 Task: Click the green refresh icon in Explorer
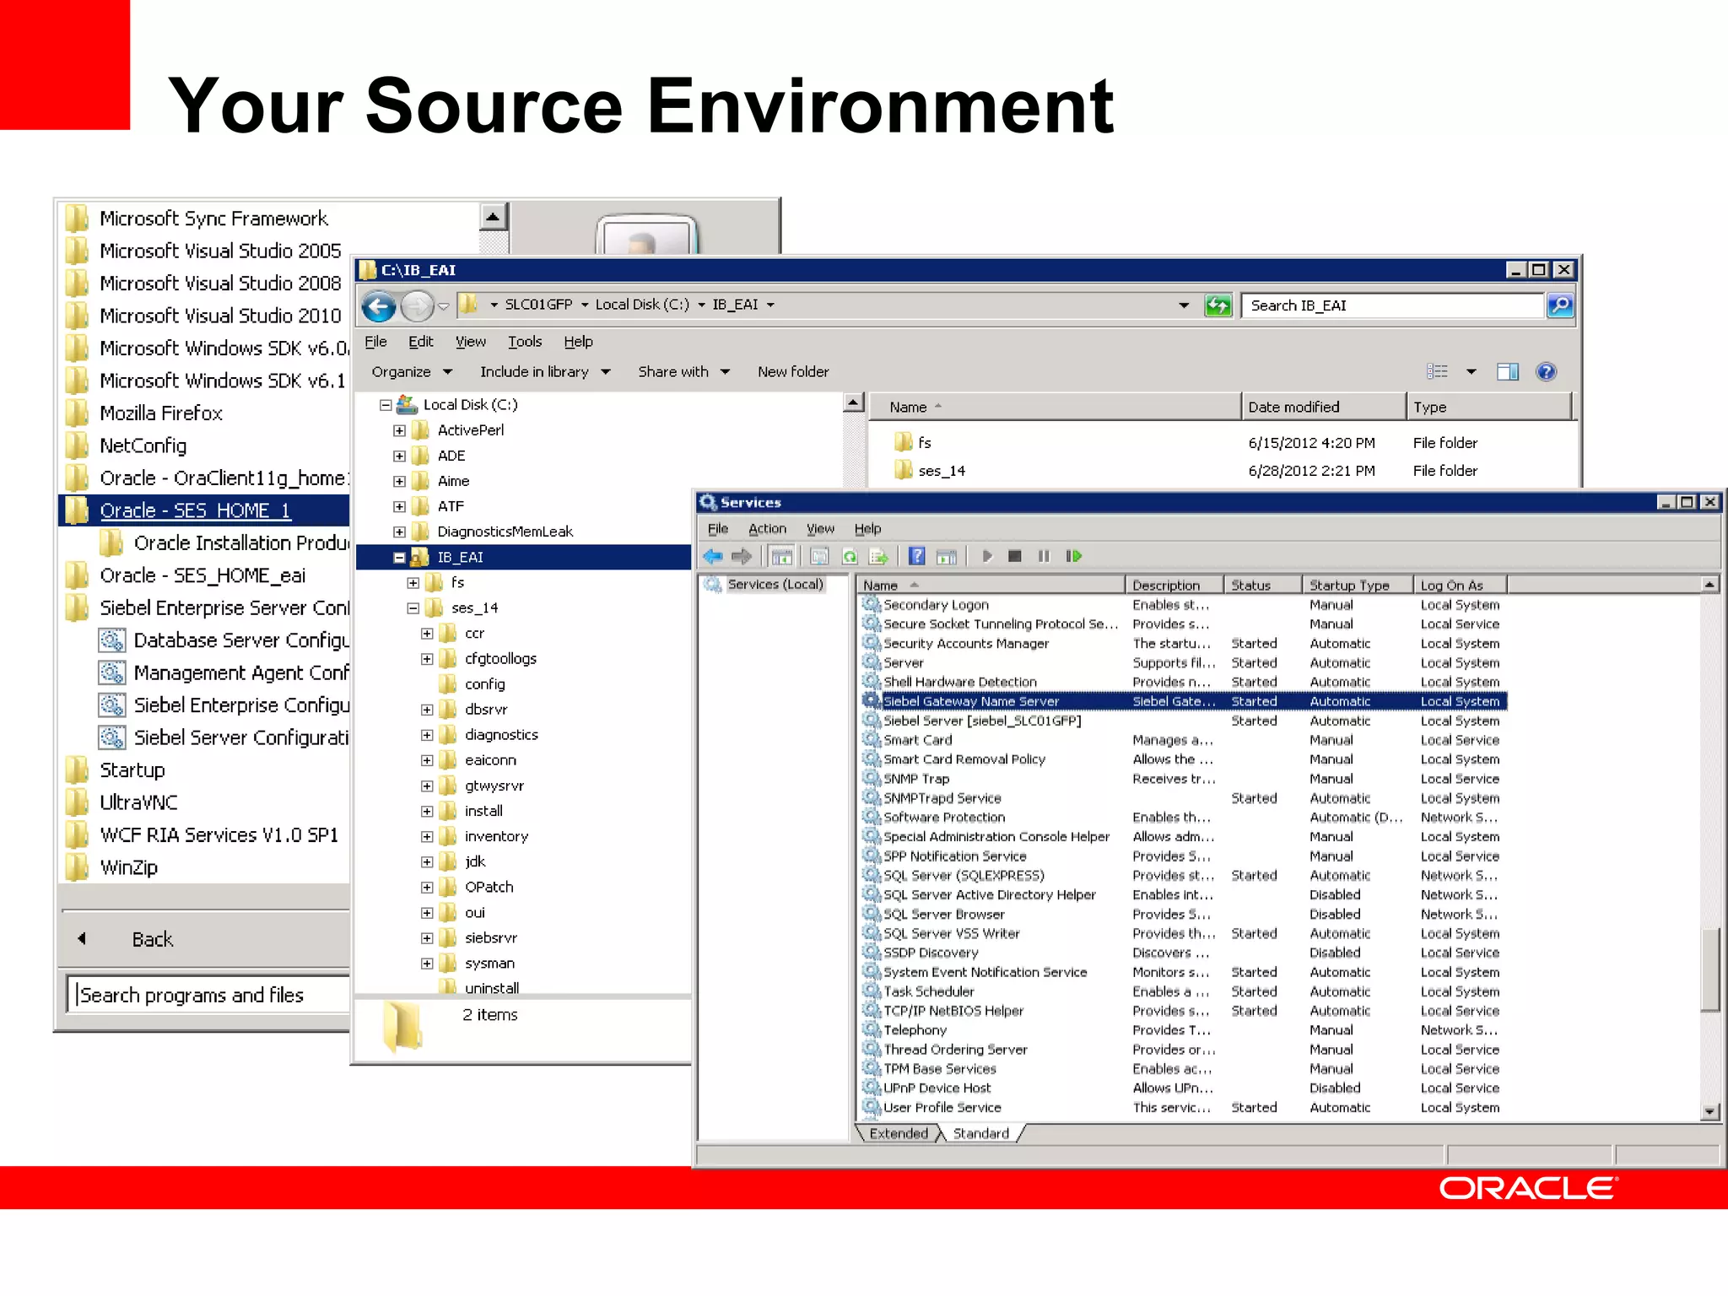[1218, 305]
